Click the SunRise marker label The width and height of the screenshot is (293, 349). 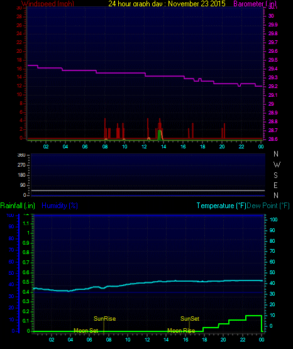104,319
